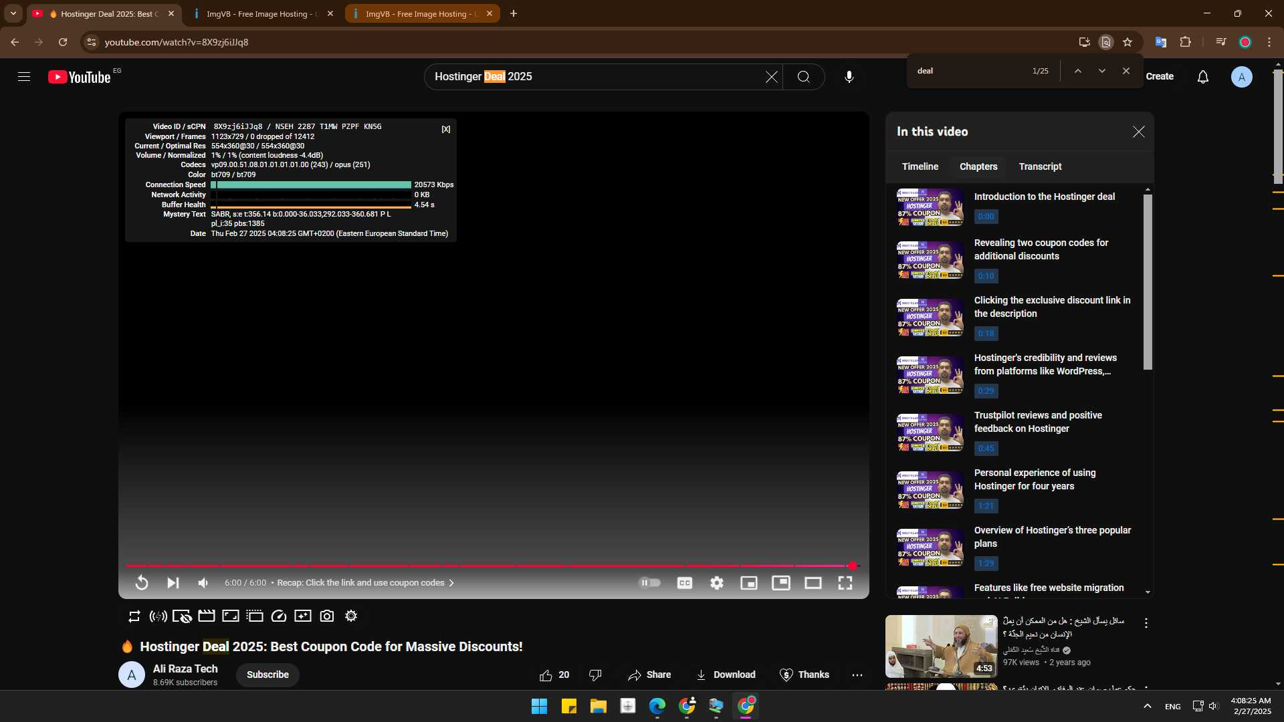Enter fullscreen mode
This screenshot has width=1284, height=722.
(x=845, y=583)
